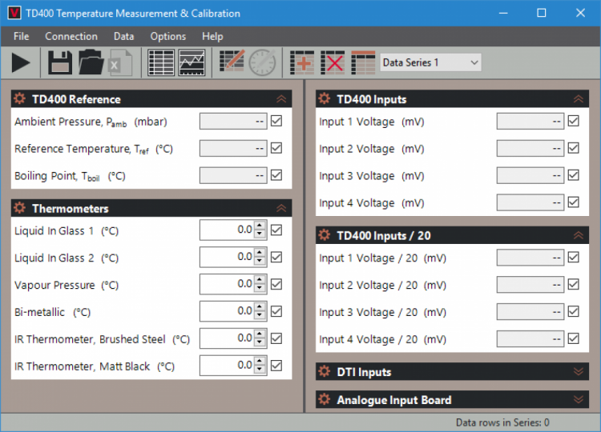The height and width of the screenshot is (432, 601).
Task: Decrease Liquid In Glass 2 value
Action: pos(260,261)
